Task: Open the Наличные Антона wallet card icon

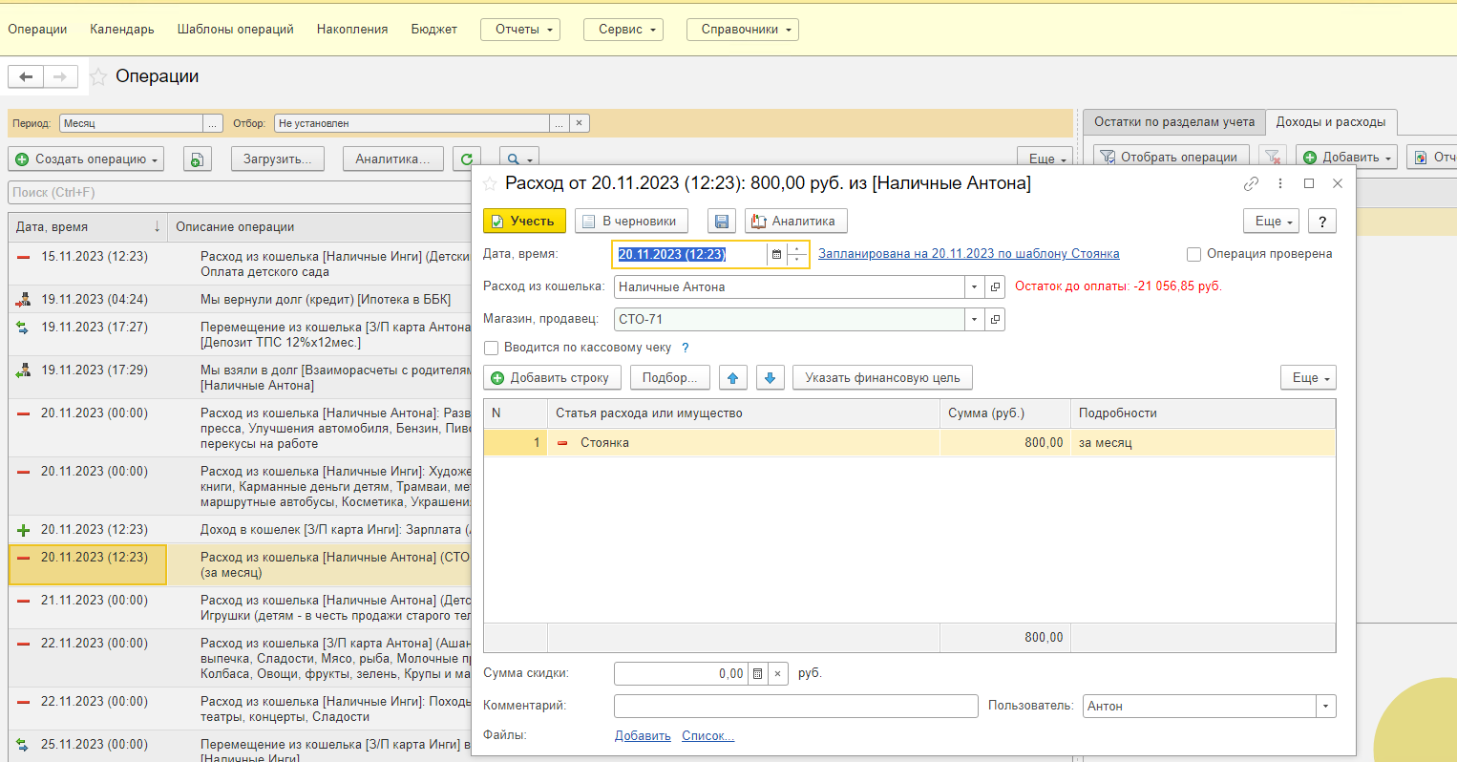Action: point(995,287)
